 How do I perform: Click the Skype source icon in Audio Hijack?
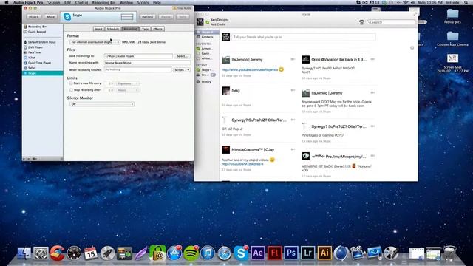click(67, 17)
